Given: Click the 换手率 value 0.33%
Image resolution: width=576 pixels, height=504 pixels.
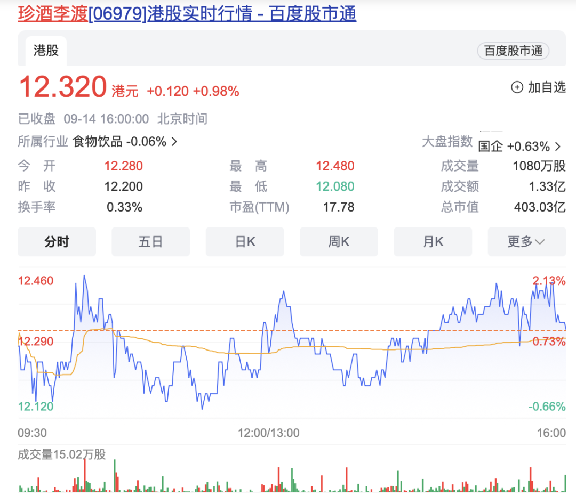Looking at the screenshot, I should 124,207.
